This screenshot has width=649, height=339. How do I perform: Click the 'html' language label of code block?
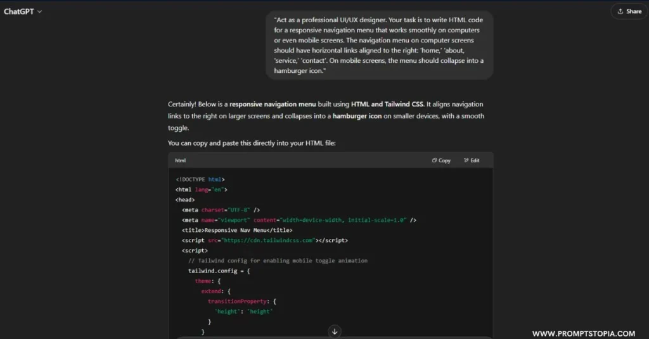point(180,160)
